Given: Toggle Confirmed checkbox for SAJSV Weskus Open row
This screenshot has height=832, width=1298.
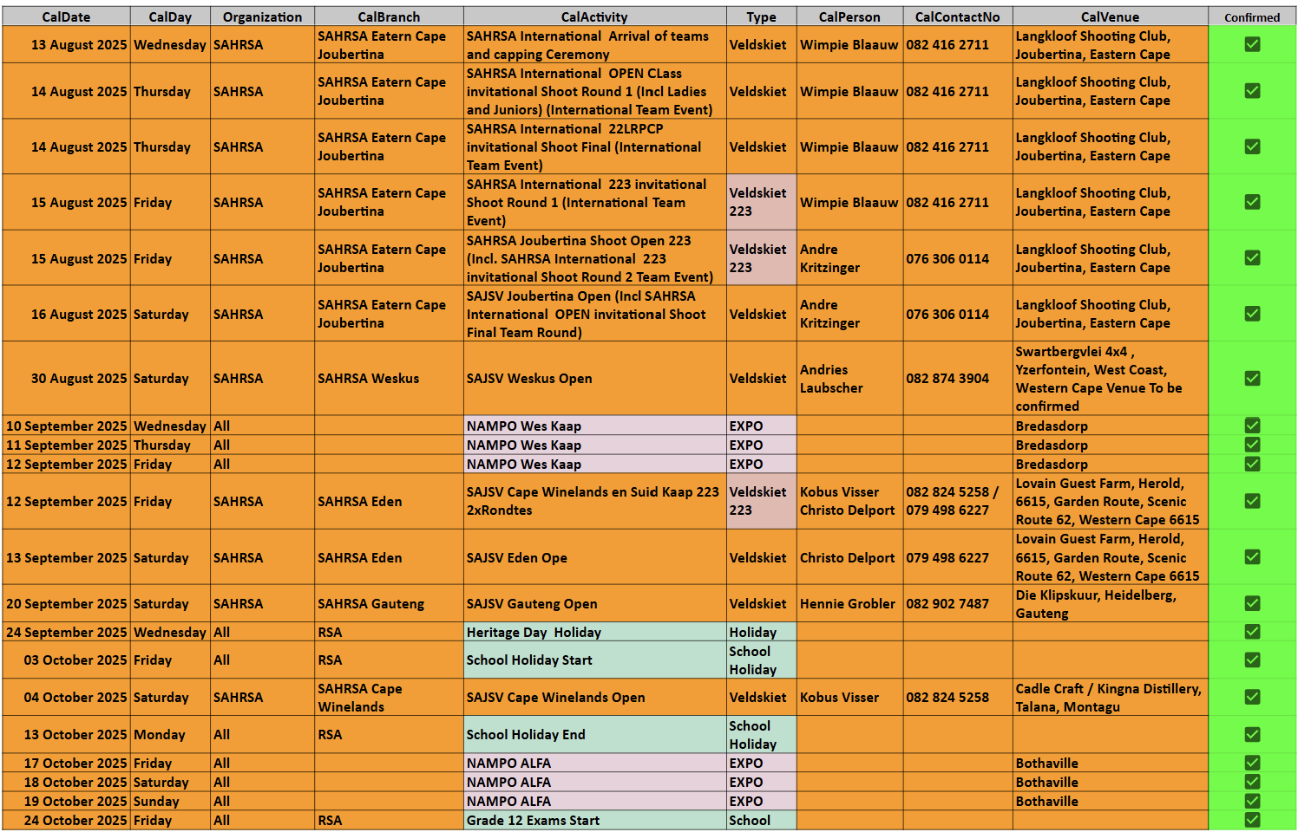Looking at the screenshot, I should (1252, 378).
